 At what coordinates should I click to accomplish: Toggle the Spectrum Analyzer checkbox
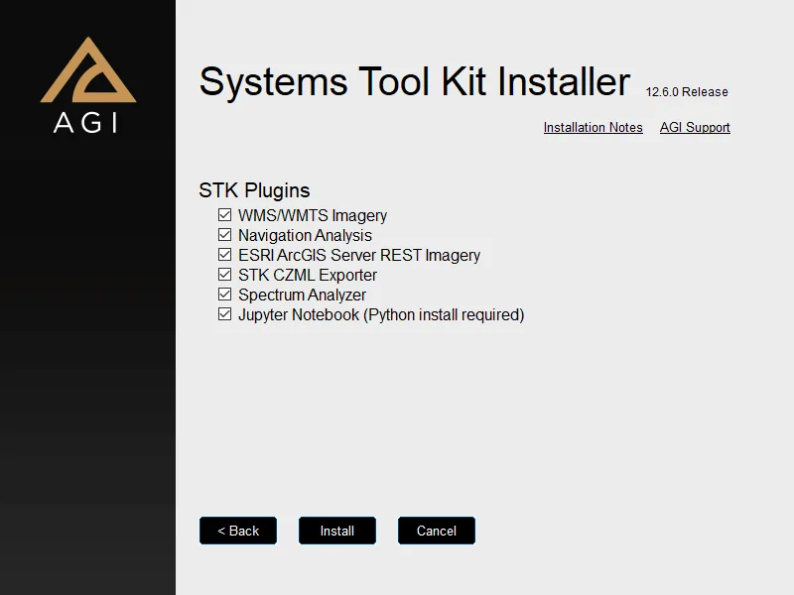pyautogui.click(x=225, y=294)
